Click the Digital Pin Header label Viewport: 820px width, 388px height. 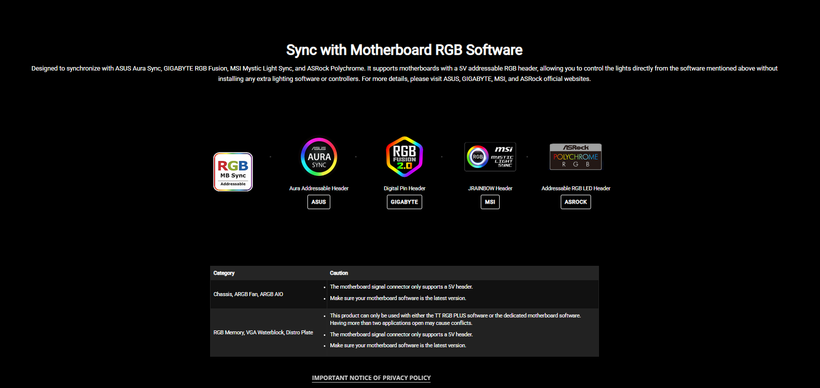pos(404,188)
